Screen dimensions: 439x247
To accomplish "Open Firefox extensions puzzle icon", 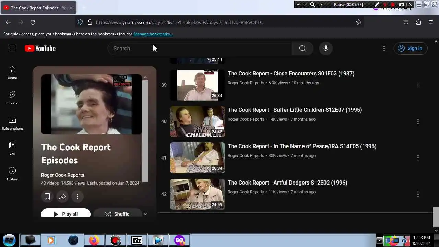I will pos(418,22).
